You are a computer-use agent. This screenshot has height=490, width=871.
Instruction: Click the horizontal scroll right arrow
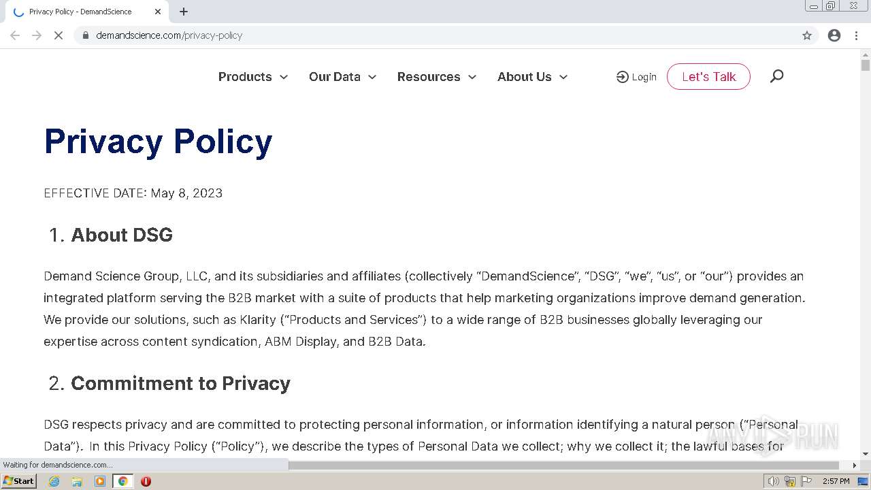pyautogui.click(x=855, y=465)
